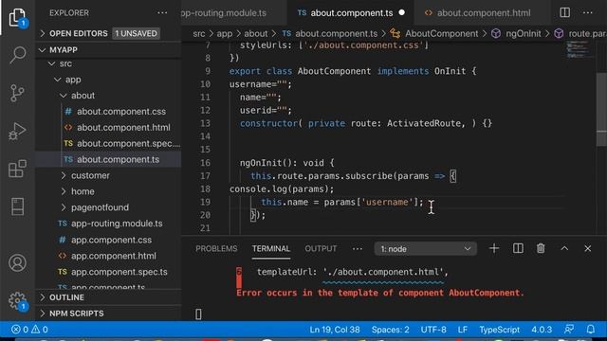Split the editor to the right
607x341 pixels.
565,12
